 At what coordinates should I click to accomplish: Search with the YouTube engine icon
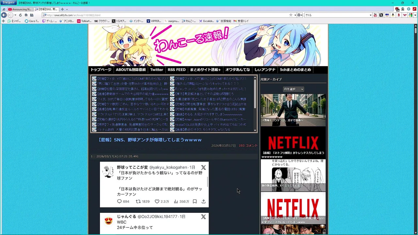pyautogui.click(x=375, y=15)
